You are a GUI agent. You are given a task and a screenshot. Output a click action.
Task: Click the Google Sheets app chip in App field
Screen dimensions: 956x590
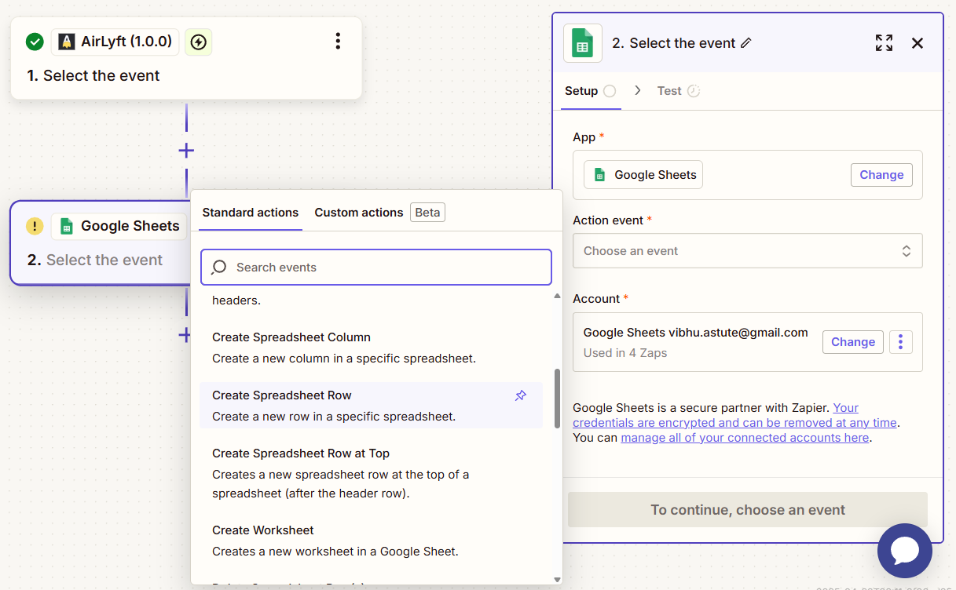point(643,175)
